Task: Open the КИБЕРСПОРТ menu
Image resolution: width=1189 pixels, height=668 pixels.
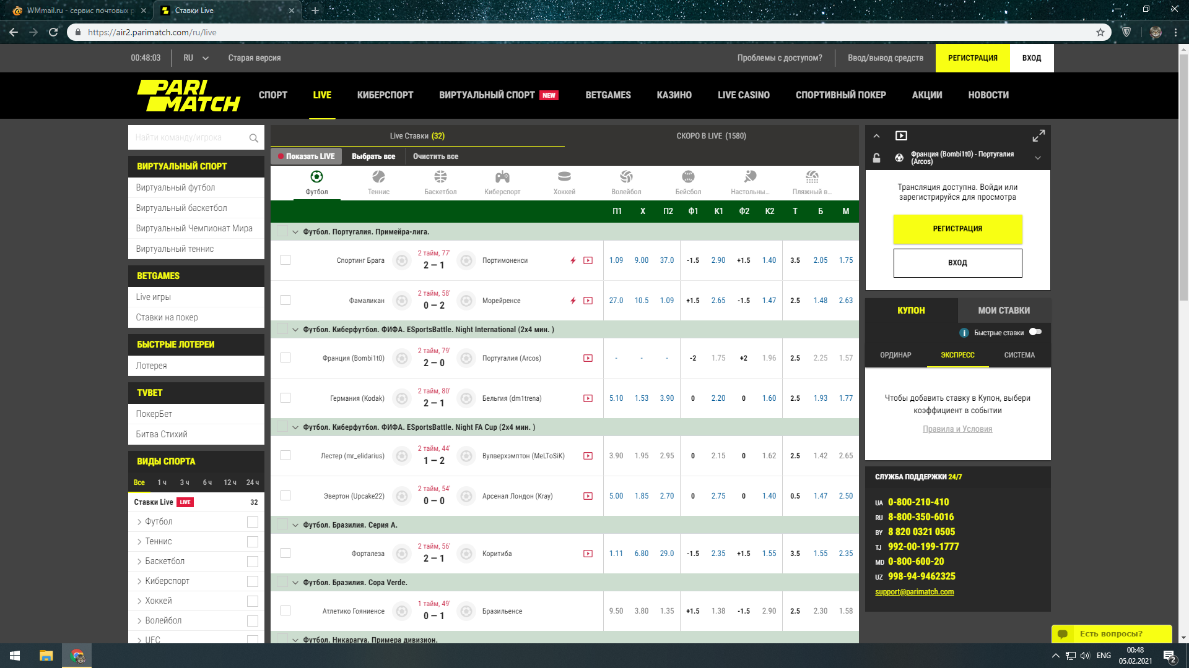Action: pyautogui.click(x=385, y=95)
